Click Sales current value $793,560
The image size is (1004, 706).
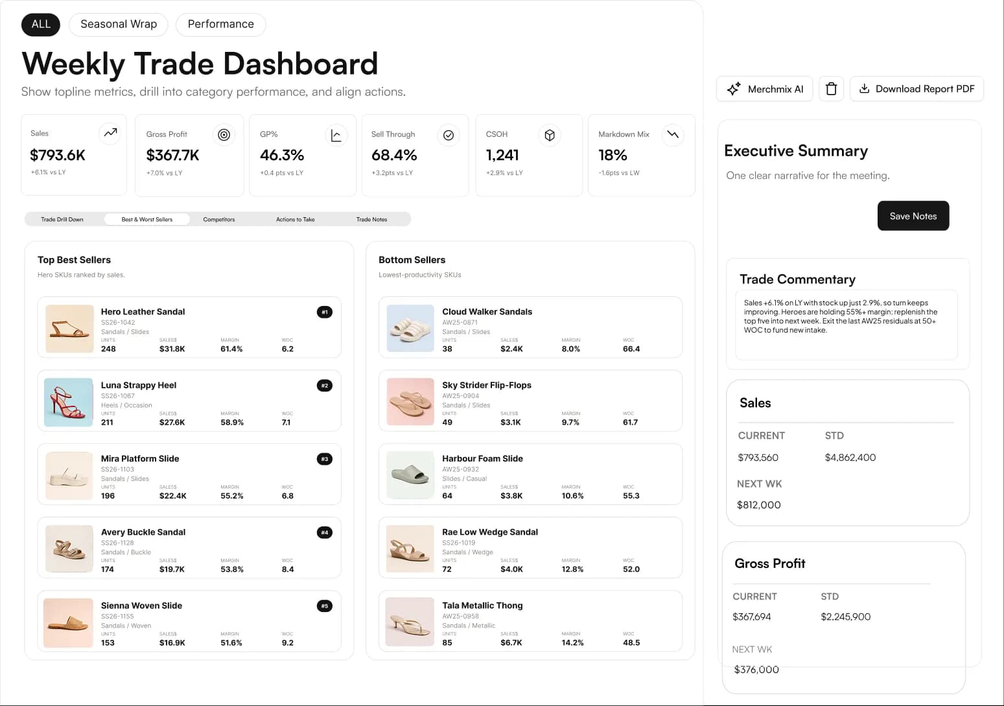click(758, 458)
